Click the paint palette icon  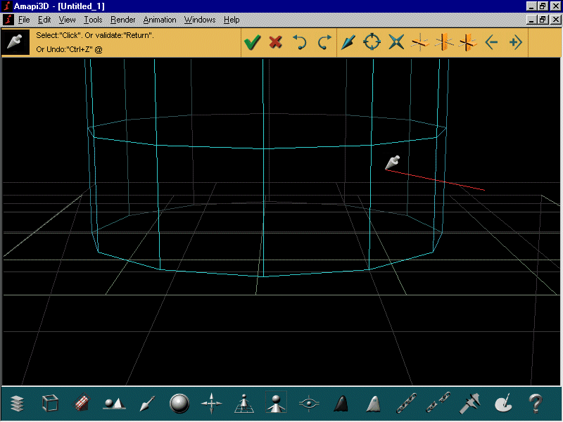pyautogui.click(x=504, y=404)
